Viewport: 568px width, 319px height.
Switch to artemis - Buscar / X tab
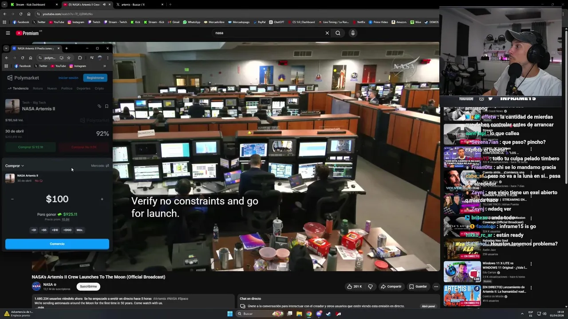pyautogui.click(x=140, y=4)
